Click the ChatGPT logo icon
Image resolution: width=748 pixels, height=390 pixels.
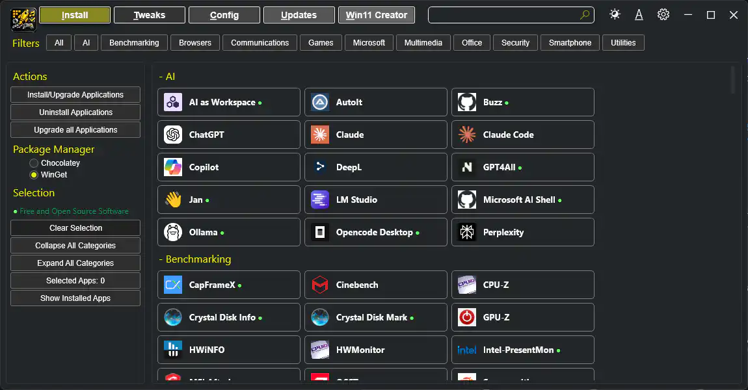[x=172, y=135]
